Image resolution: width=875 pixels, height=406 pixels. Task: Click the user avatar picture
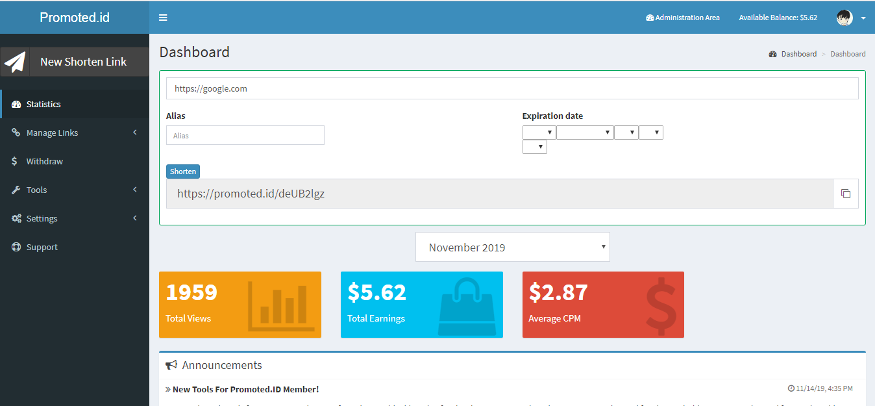(844, 18)
